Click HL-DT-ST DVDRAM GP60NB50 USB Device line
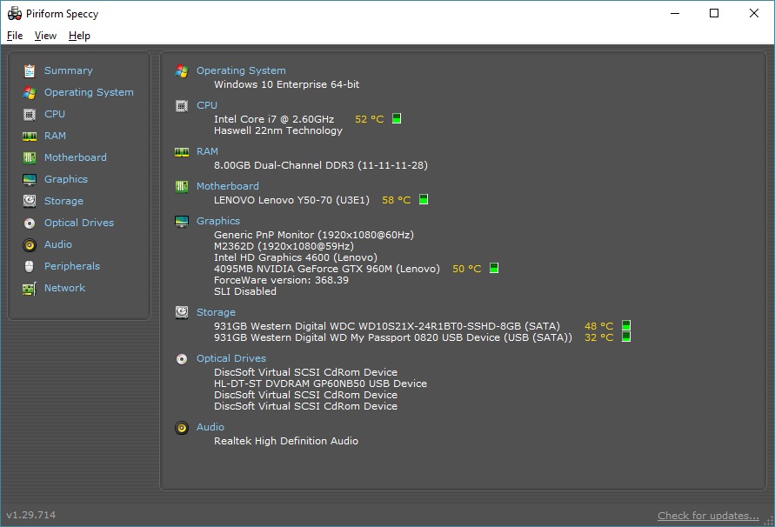Viewport: 775px width, 527px height. point(320,384)
